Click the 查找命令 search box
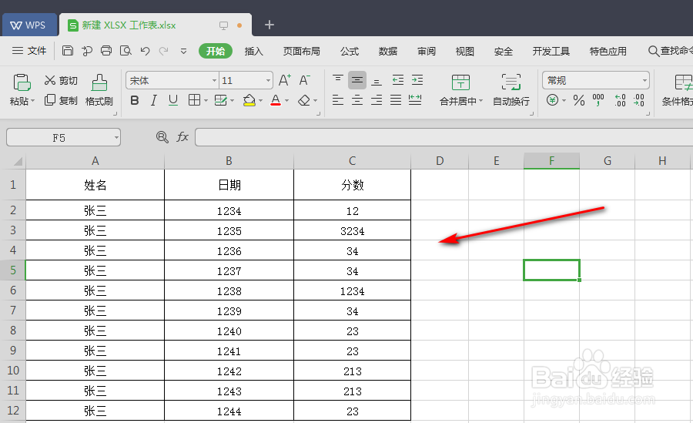This screenshot has width=693, height=423. (670, 51)
